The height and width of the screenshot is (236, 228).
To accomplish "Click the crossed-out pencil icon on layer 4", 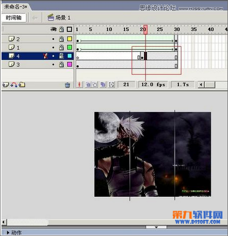I will pyautogui.click(x=45, y=56).
